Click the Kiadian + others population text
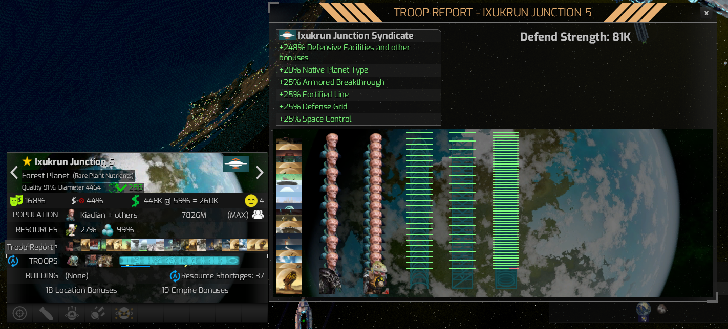This screenshot has height=329, width=728. [109, 215]
